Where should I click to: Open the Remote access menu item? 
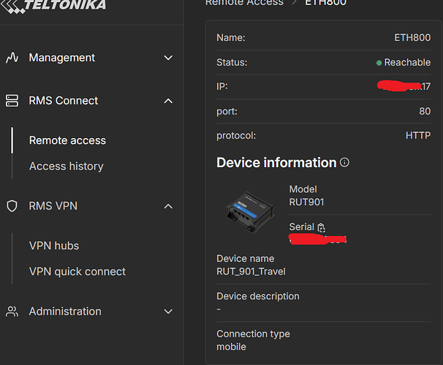pos(67,140)
